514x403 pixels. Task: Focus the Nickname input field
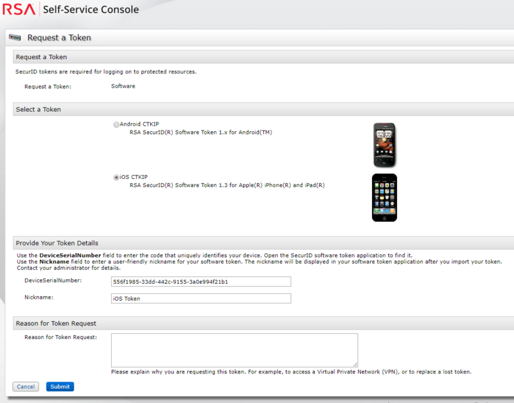[200, 298]
